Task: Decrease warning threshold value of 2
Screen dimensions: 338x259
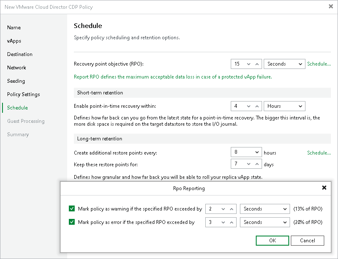Action: [223, 209]
